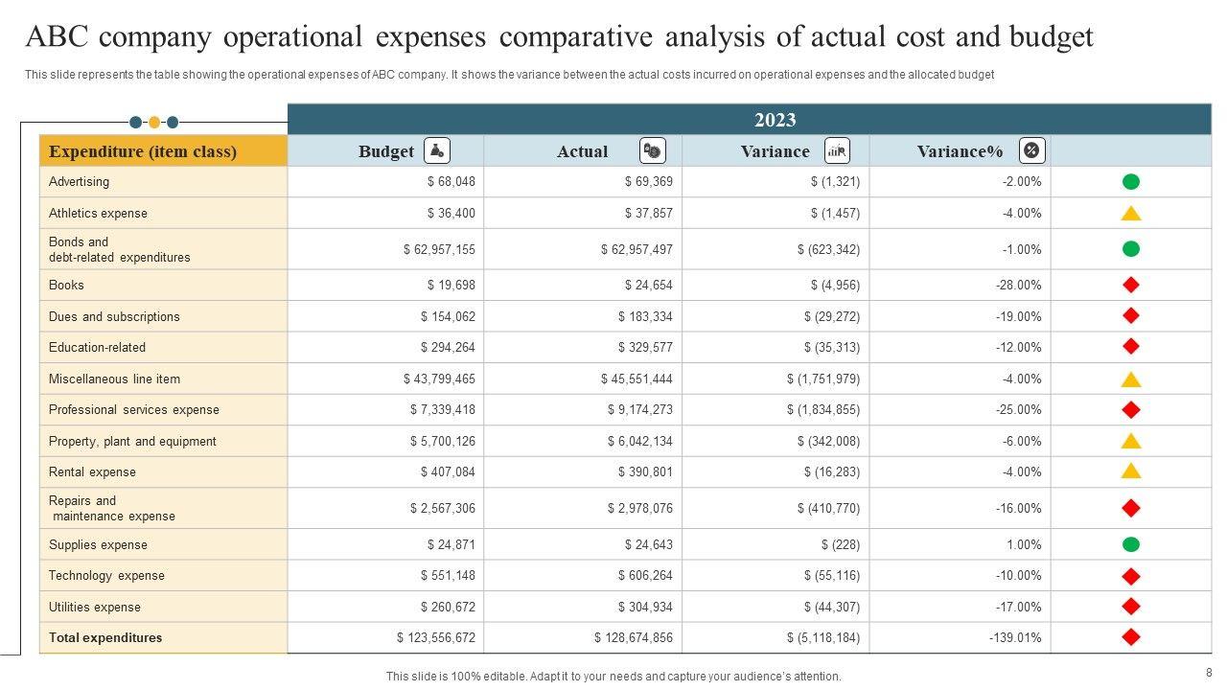Image resolution: width=1227 pixels, height=690 pixels.
Task: Click the green circle for Supplies expense
Action: [1131, 544]
